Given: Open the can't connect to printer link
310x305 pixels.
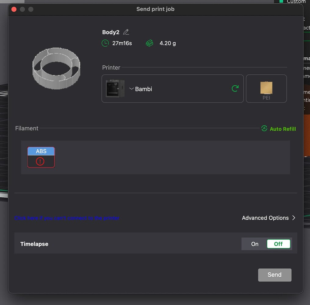Looking at the screenshot, I should point(67,218).
